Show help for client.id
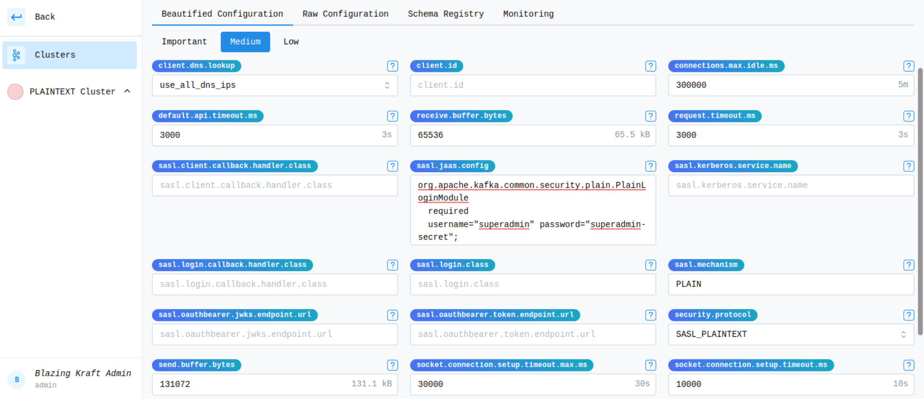924x399 pixels. (650, 66)
